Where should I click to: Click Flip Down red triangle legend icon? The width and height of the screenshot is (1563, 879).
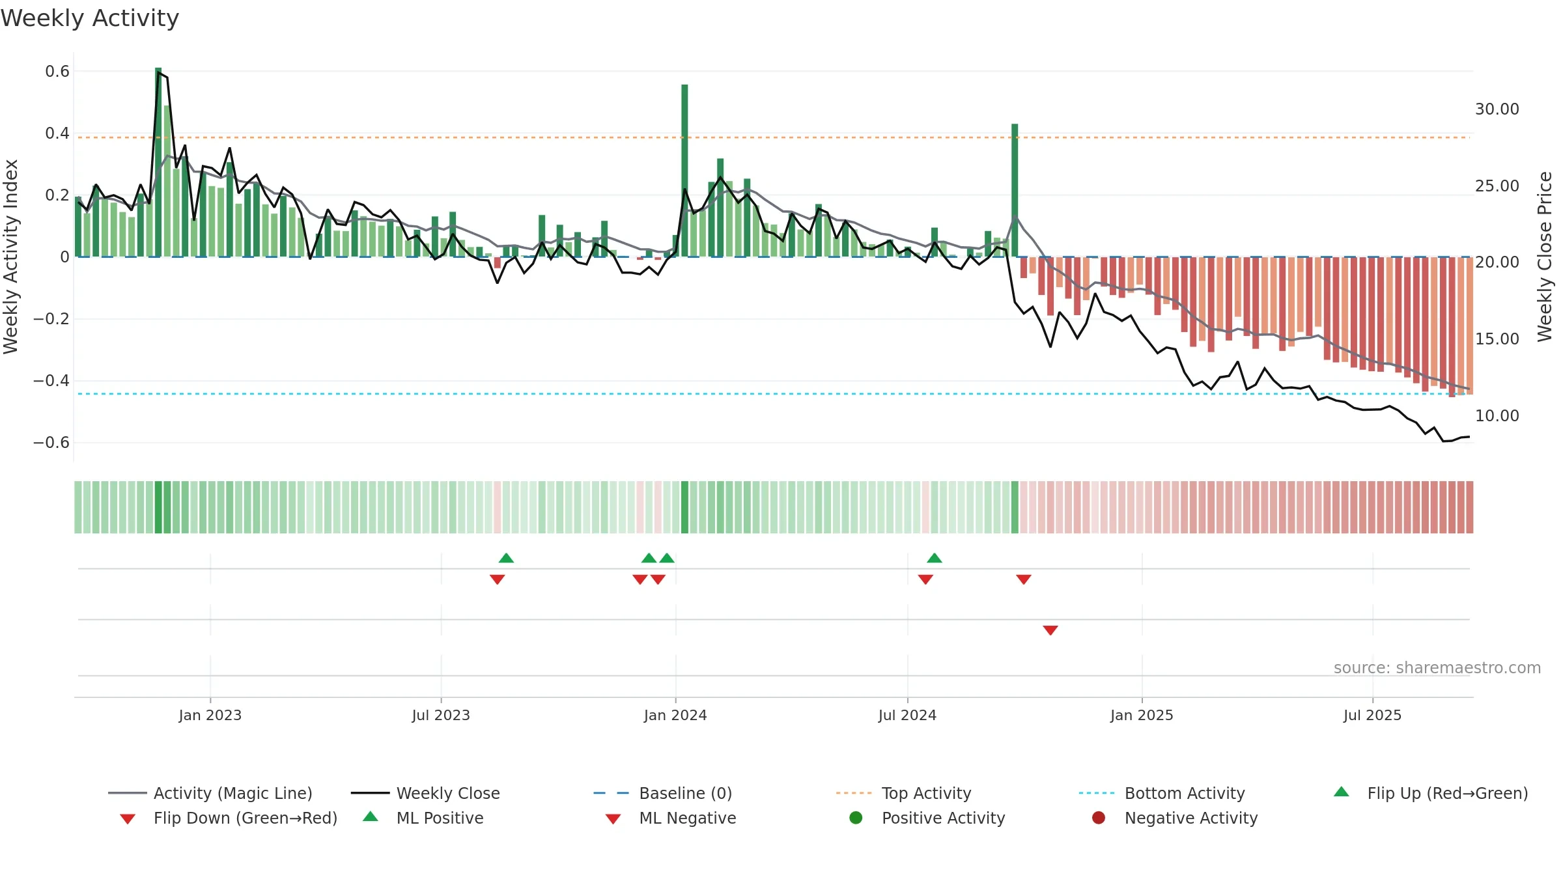pos(128,819)
